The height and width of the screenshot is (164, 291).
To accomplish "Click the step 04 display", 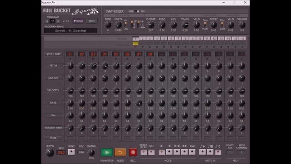I will (105, 54).
